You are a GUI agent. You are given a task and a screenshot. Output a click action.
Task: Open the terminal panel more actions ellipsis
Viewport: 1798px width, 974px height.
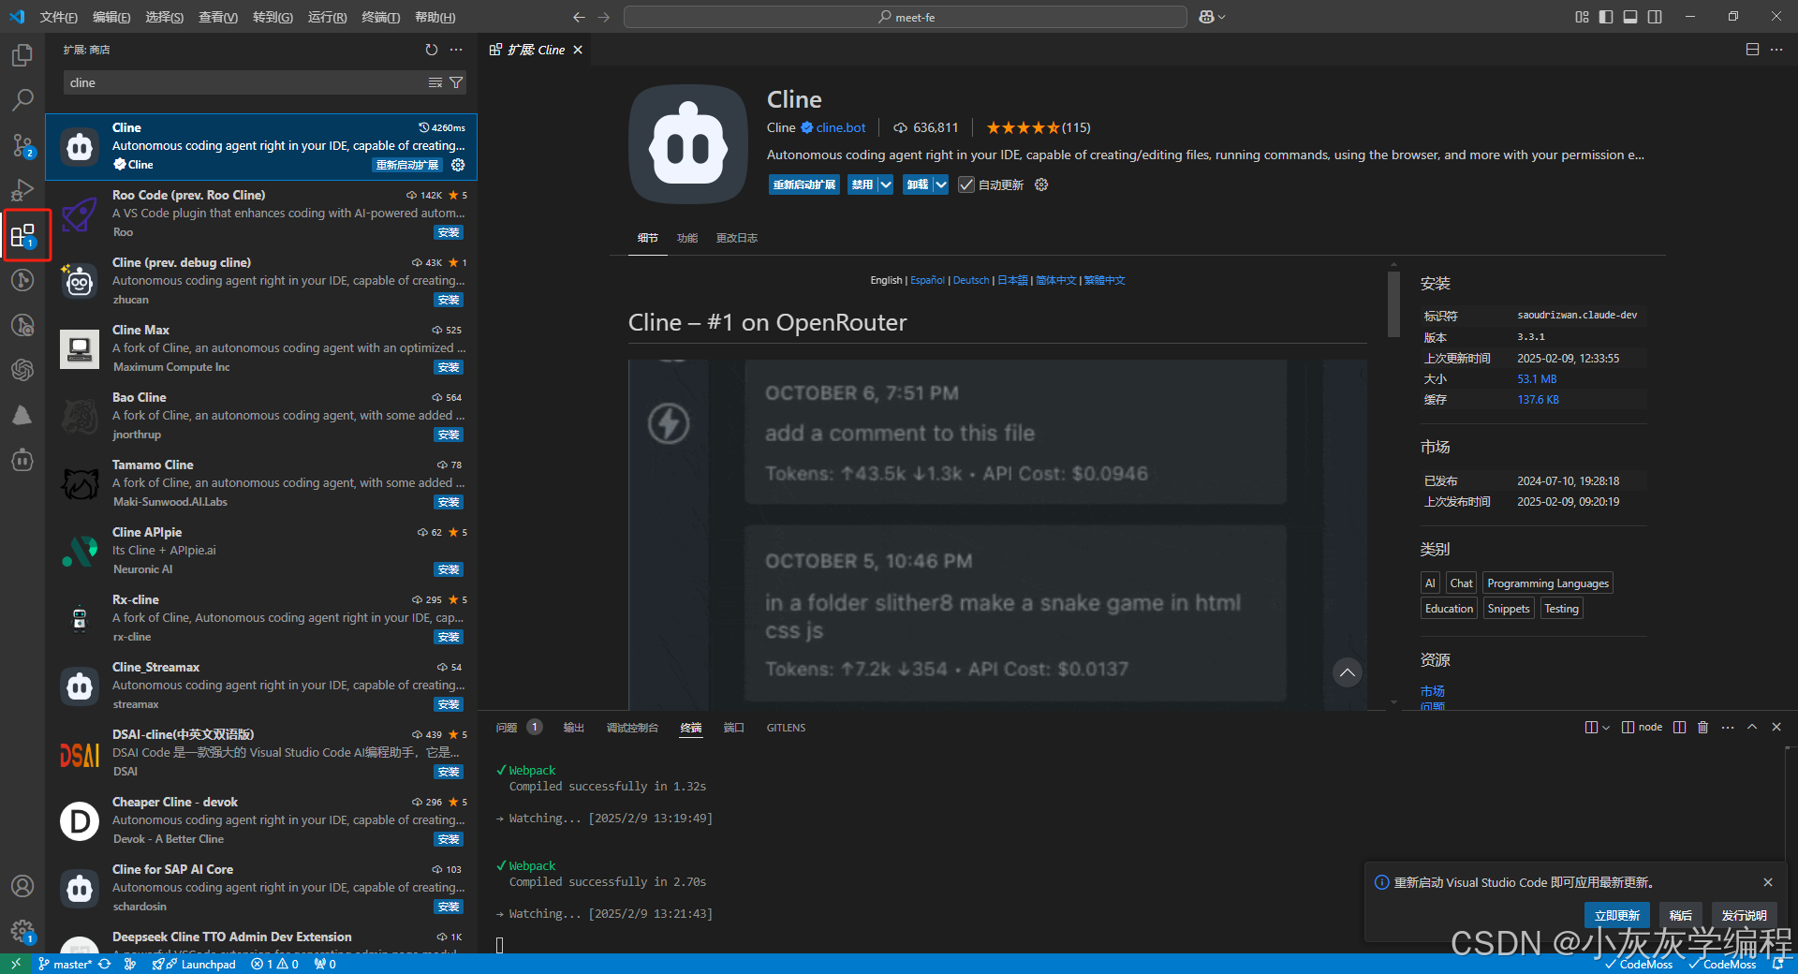[x=1728, y=727]
